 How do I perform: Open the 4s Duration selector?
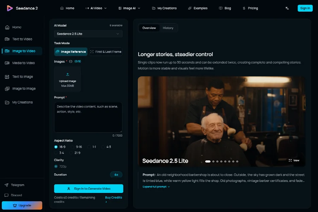tap(116, 175)
